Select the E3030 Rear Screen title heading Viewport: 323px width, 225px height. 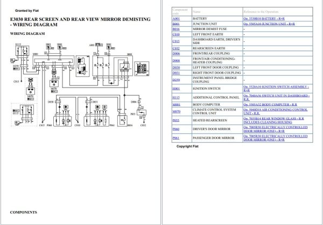(x=80, y=22)
